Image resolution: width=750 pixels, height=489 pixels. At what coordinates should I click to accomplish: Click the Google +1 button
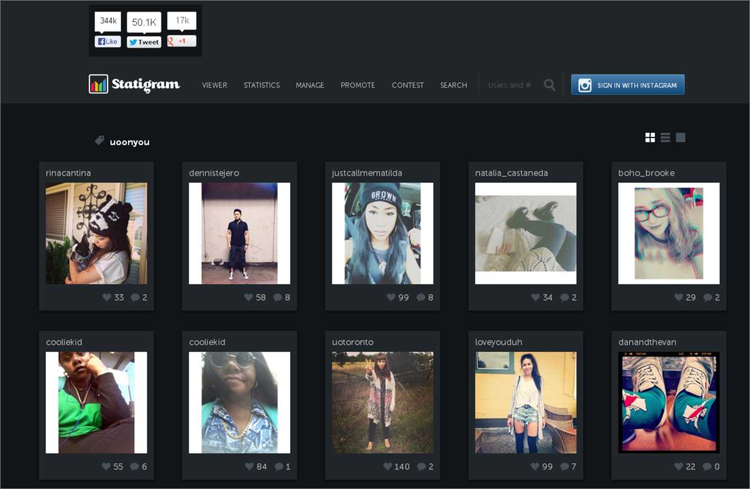[x=181, y=41]
